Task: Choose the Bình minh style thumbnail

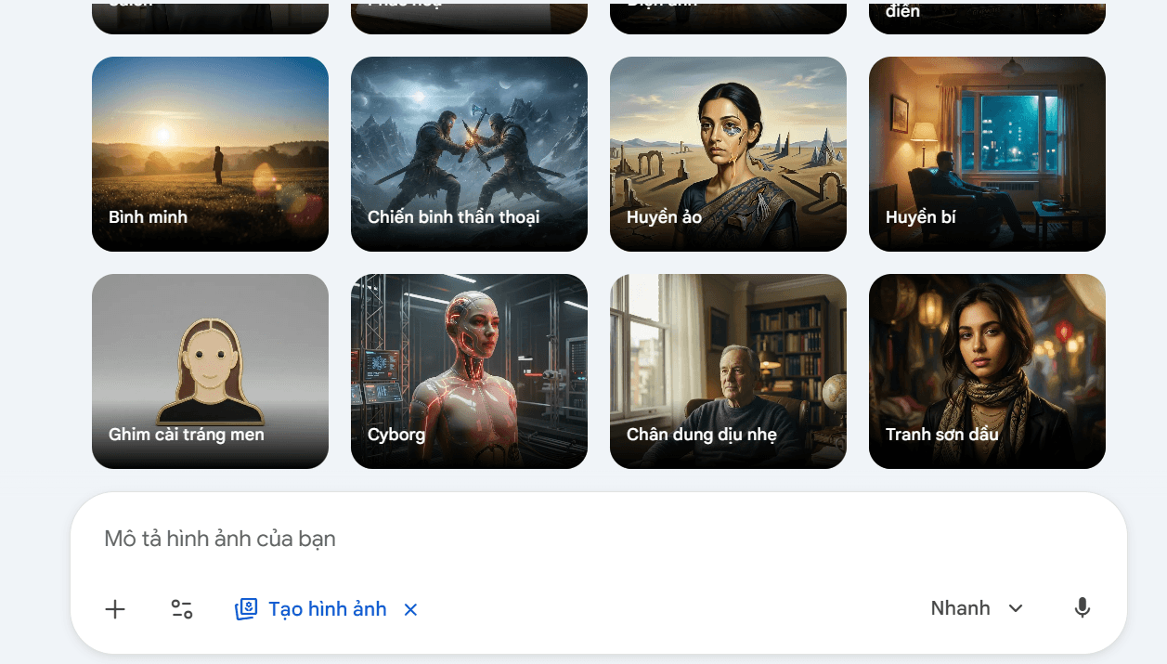Action: click(210, 154)
